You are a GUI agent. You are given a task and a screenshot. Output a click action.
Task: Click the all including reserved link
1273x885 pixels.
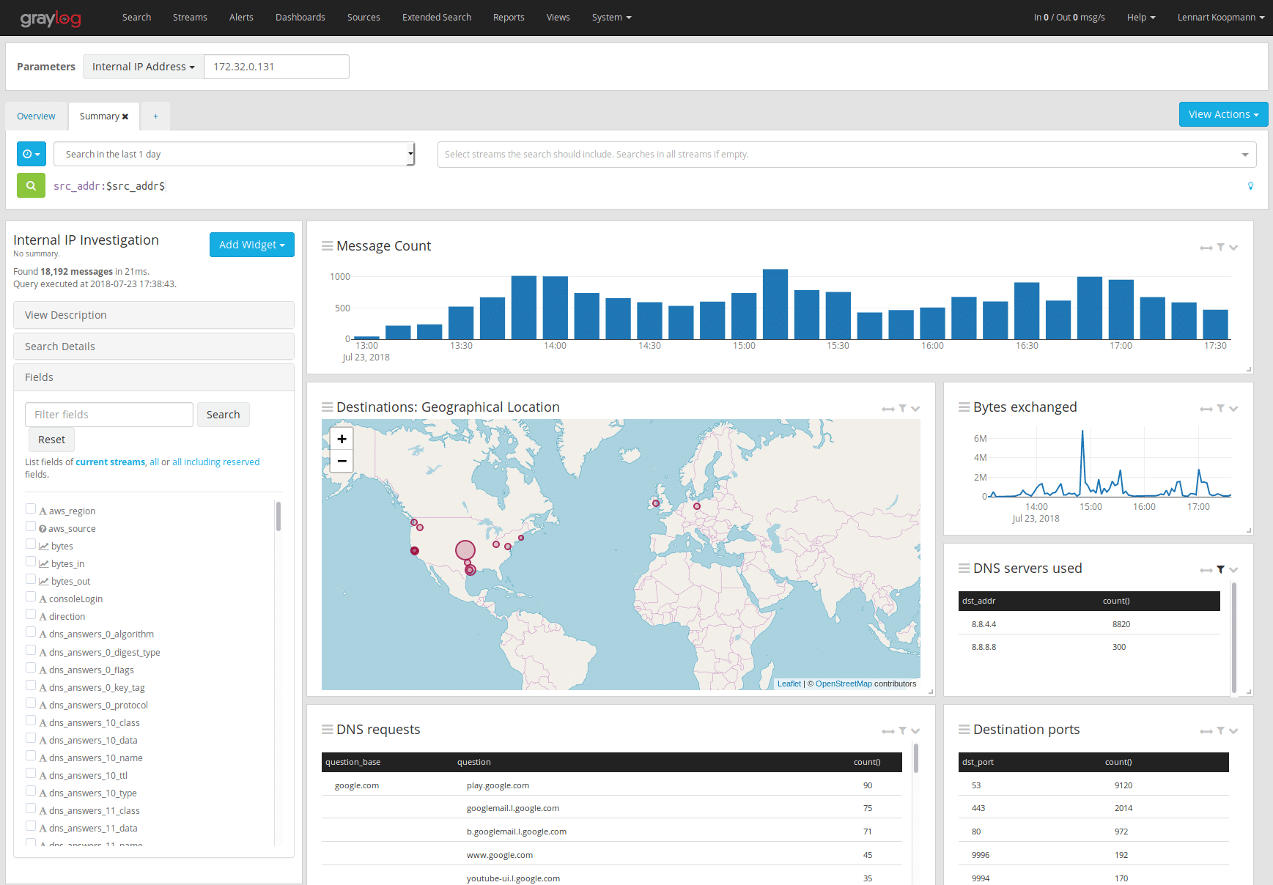(215, 462)
